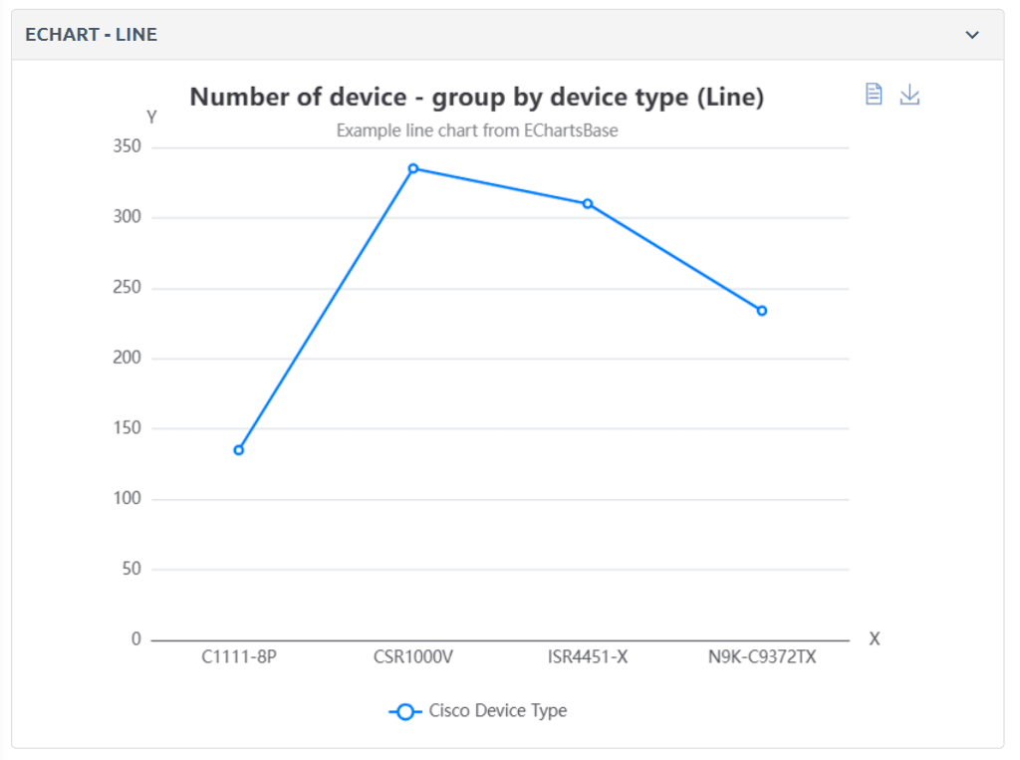Click the CSR1000V x-axis label

(x=413, y=657)
